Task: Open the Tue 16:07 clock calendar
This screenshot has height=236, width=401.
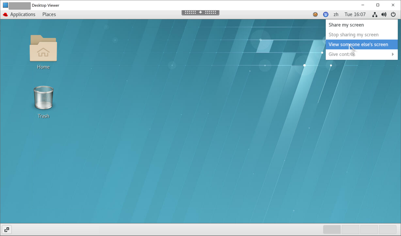Action: point(355,14)
